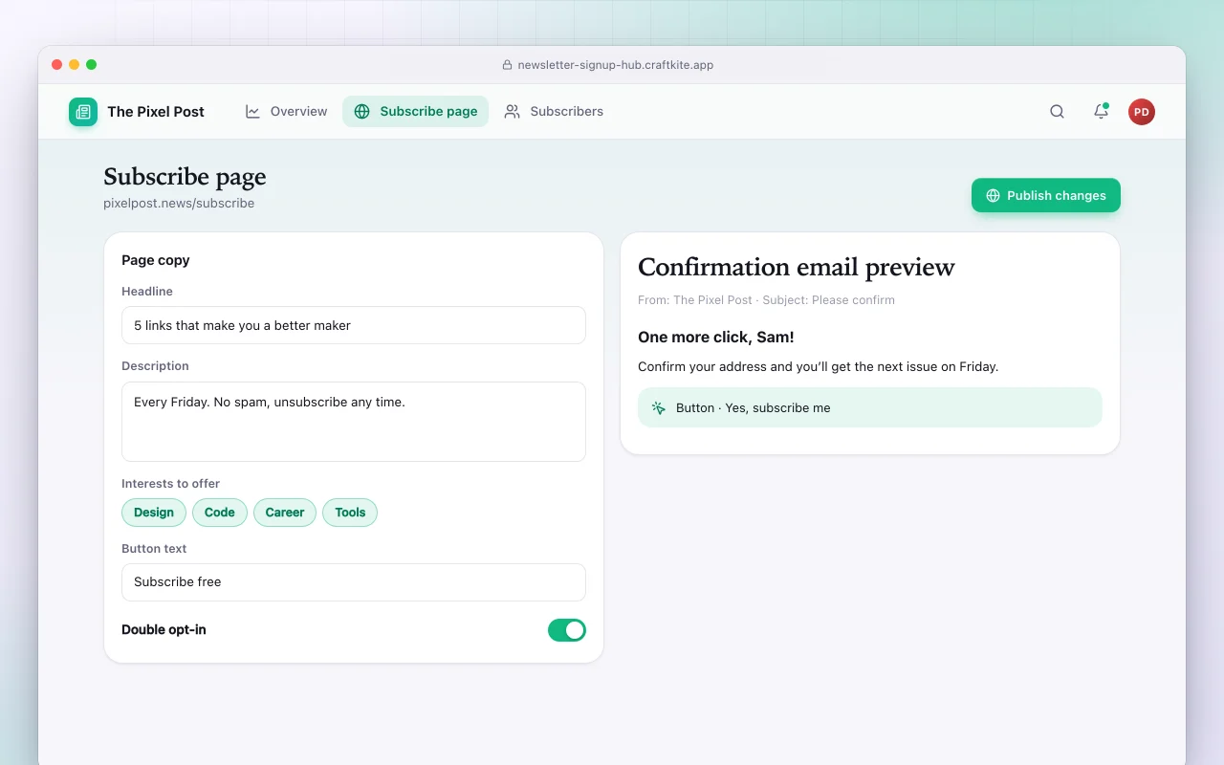Click the 'Double opt-in' label text

click(164, 630)
